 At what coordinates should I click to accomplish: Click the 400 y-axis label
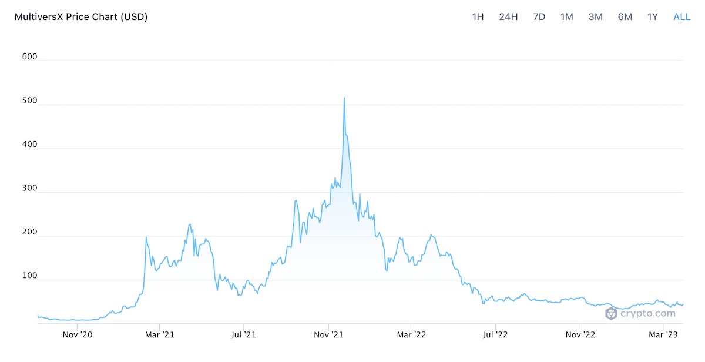click(30, 145)
